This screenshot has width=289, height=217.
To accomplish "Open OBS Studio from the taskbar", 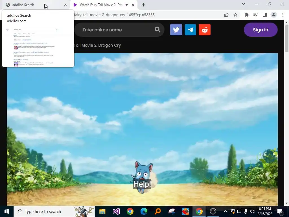I will coord(213,211).
